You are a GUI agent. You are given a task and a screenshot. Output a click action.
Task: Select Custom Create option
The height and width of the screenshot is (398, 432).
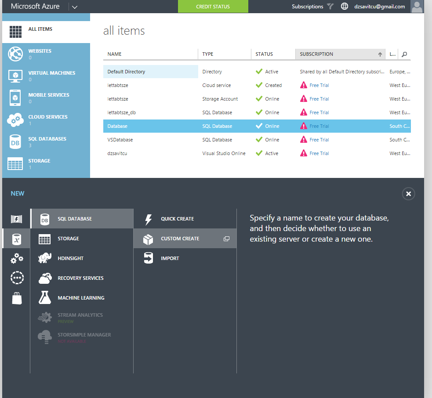click(x=185, y=239)
